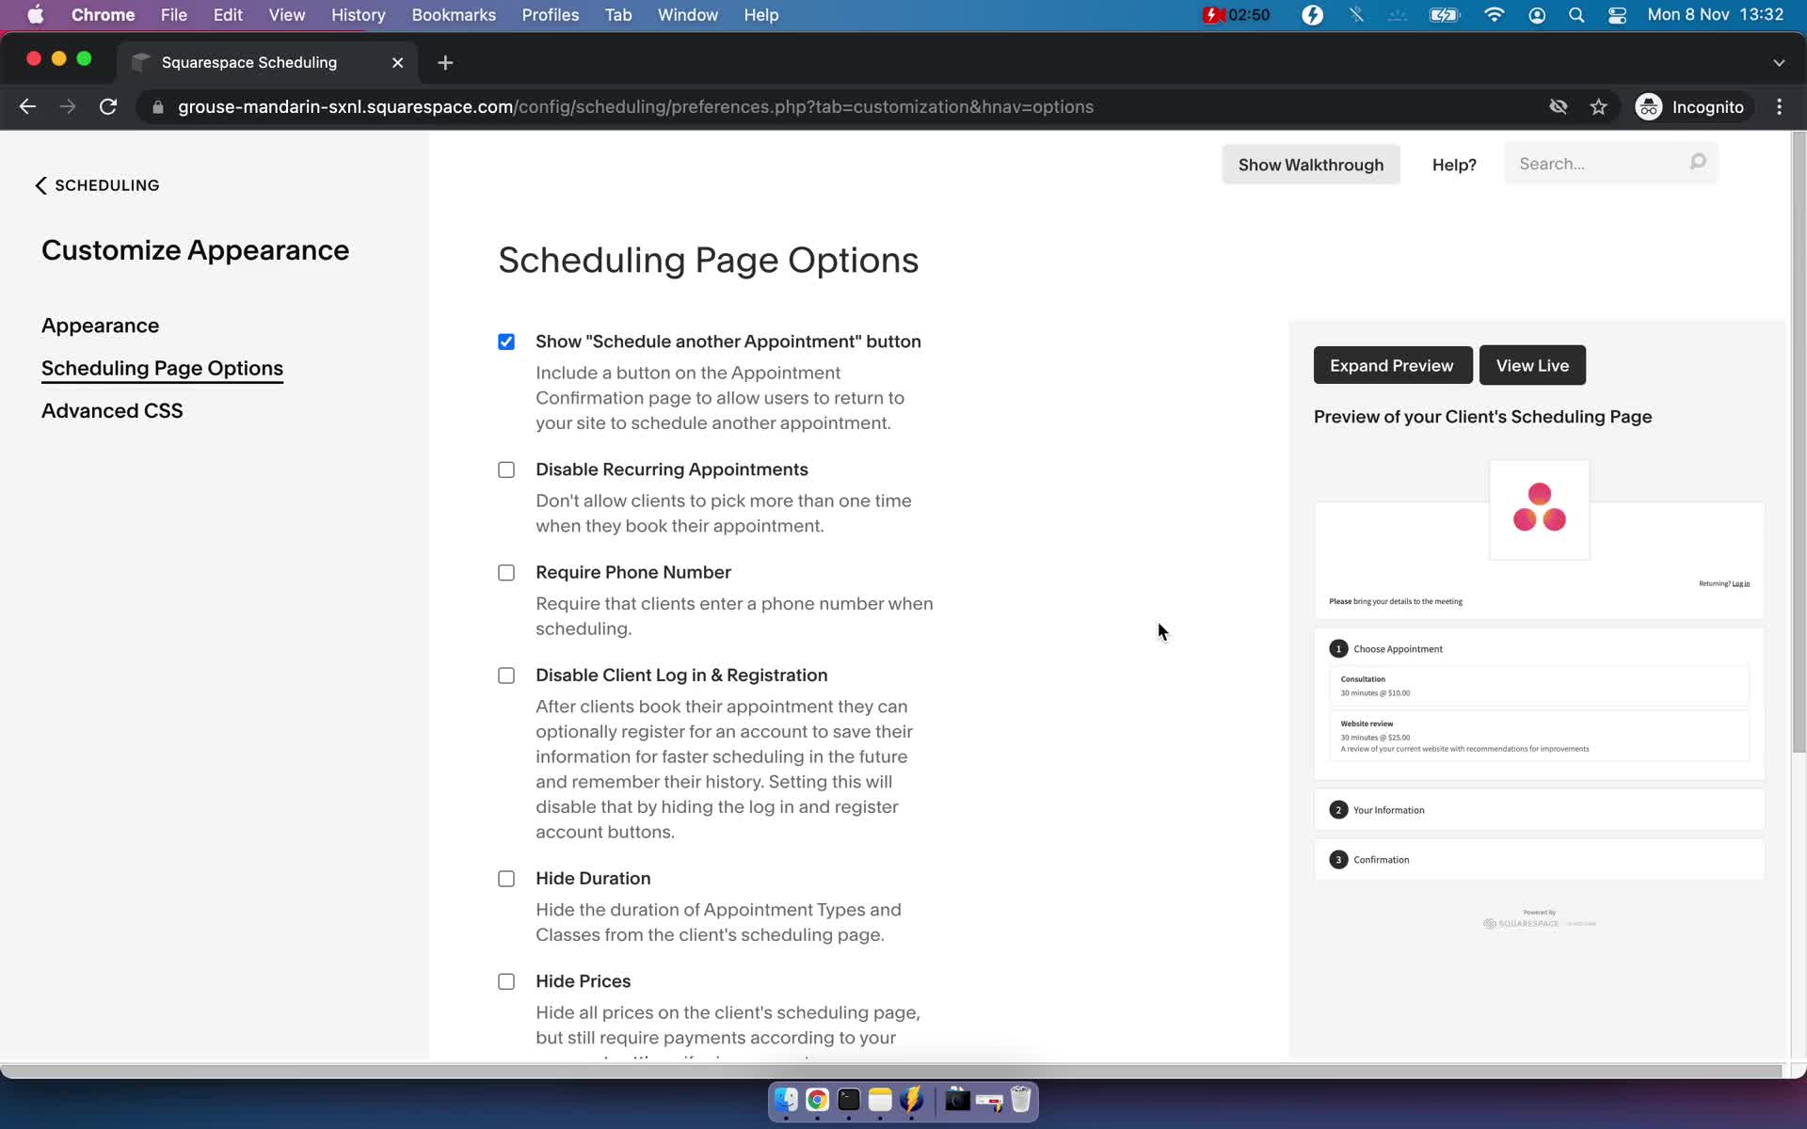Click the vertical page scrollbar

(1799, 442)
